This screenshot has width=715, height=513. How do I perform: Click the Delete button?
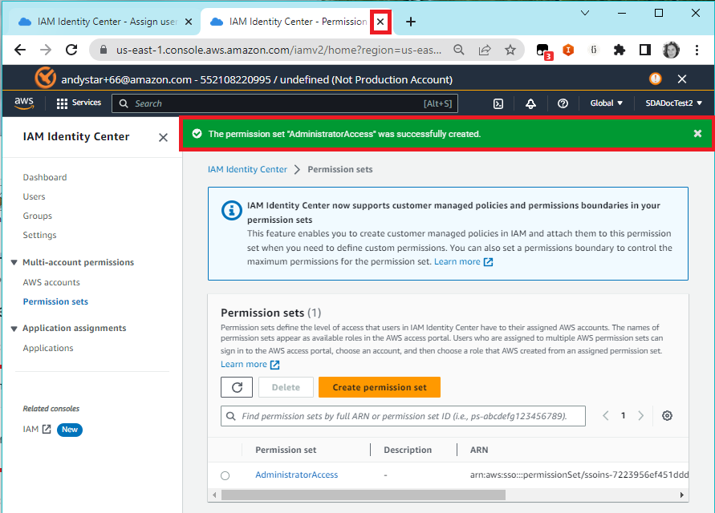tap(286, 387)
